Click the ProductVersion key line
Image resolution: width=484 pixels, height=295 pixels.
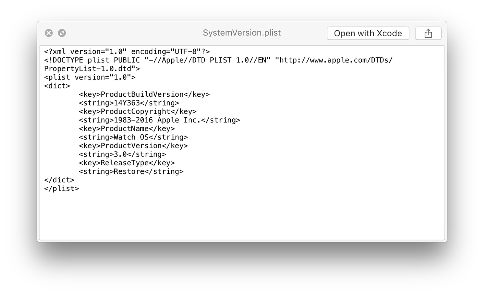coord(133,146)
